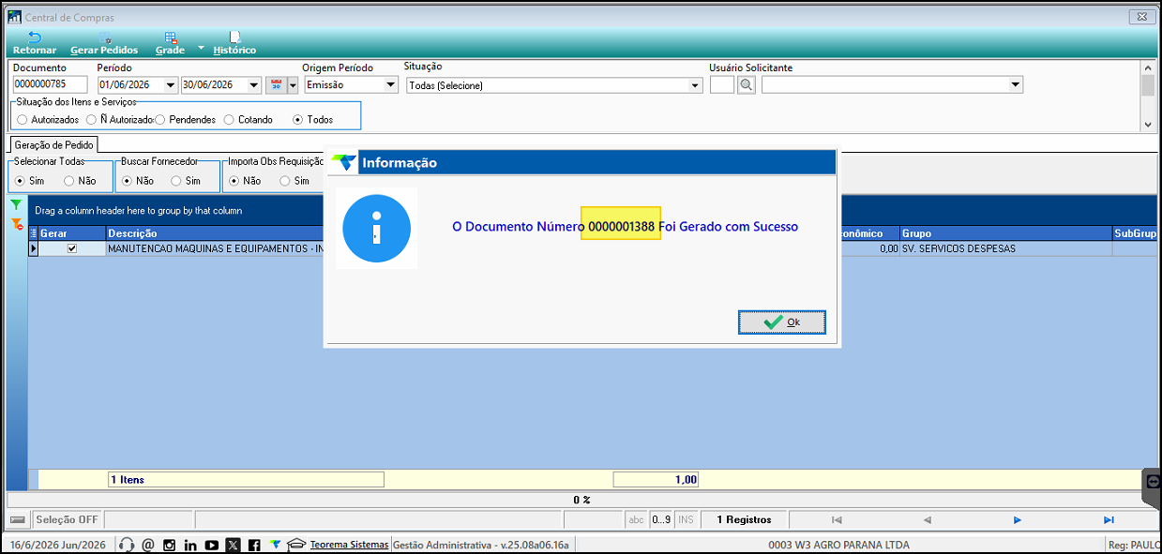Click the green filter funnel icon
1162x554 pixels.
tap(16, 204)
